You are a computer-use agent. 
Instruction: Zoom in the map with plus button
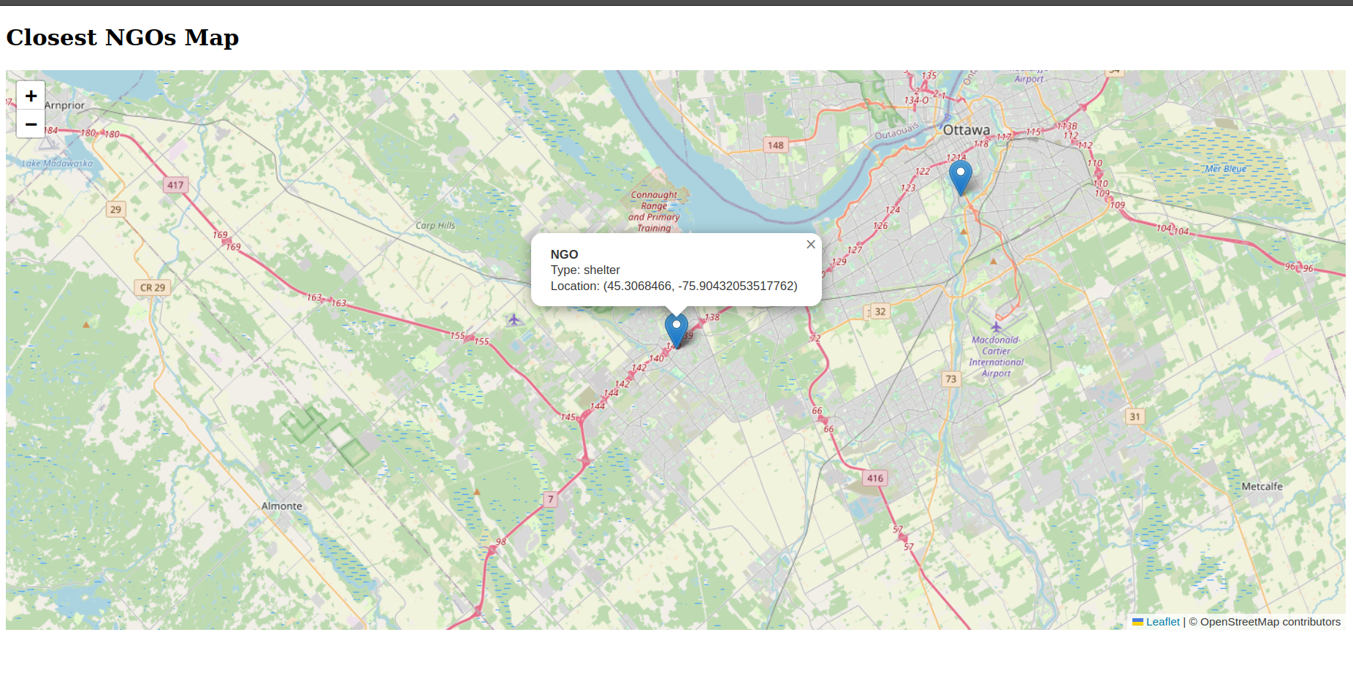pyautogui.click(x=31, y=96)
